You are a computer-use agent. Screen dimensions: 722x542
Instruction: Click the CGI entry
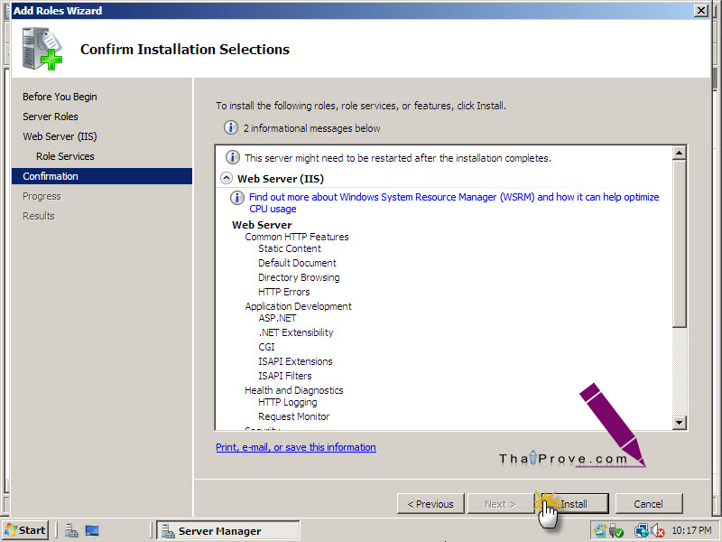[266, 347]
